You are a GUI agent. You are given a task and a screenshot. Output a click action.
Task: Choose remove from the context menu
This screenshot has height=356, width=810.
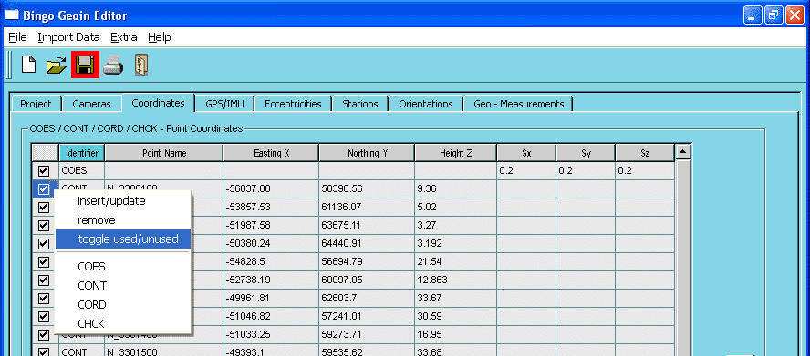click(123, 219)
